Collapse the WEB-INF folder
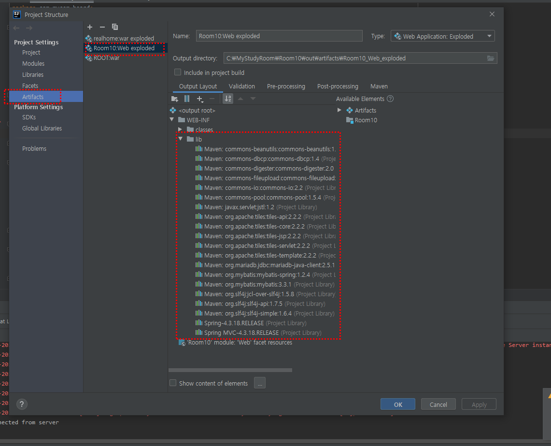 [172, 120]
